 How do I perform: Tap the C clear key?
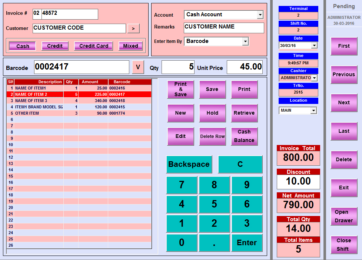point(240,165)
